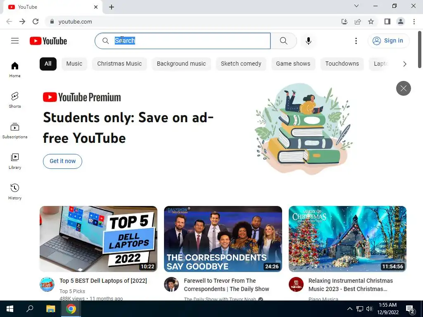Open Chrome profile avatar

[401, 21]
